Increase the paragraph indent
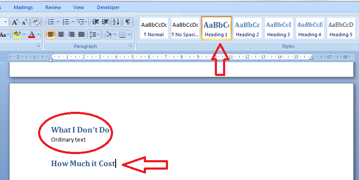 coord(105,22)
